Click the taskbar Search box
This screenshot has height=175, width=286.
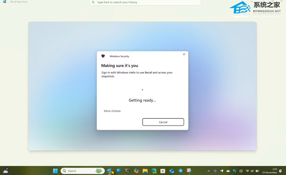click(x=82, y=171)
